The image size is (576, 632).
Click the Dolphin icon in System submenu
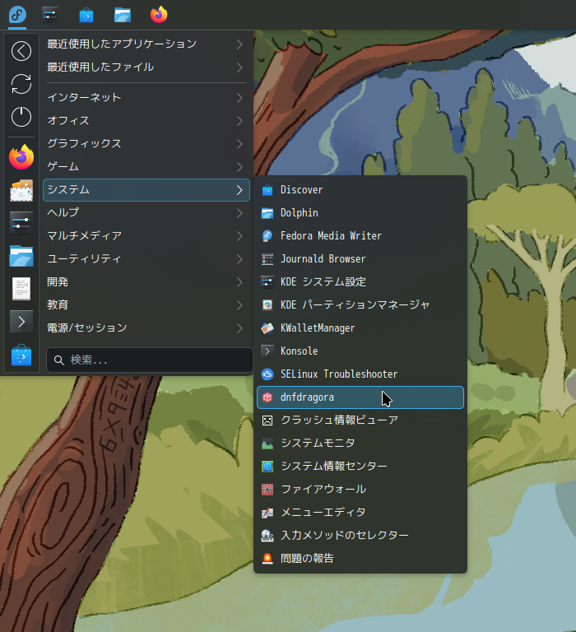pos(267,213)
